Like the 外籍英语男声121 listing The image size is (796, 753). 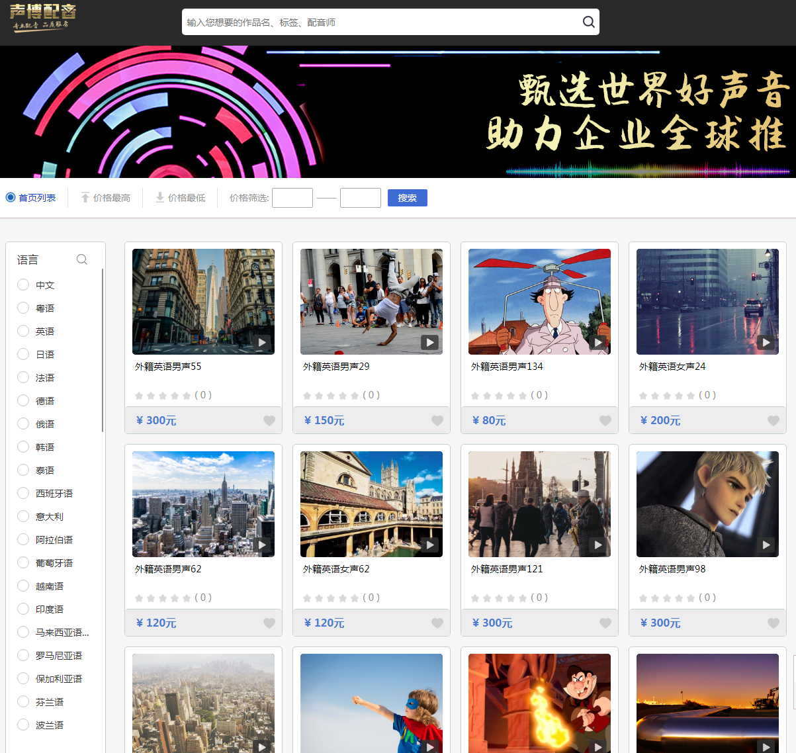click(605, 623)
